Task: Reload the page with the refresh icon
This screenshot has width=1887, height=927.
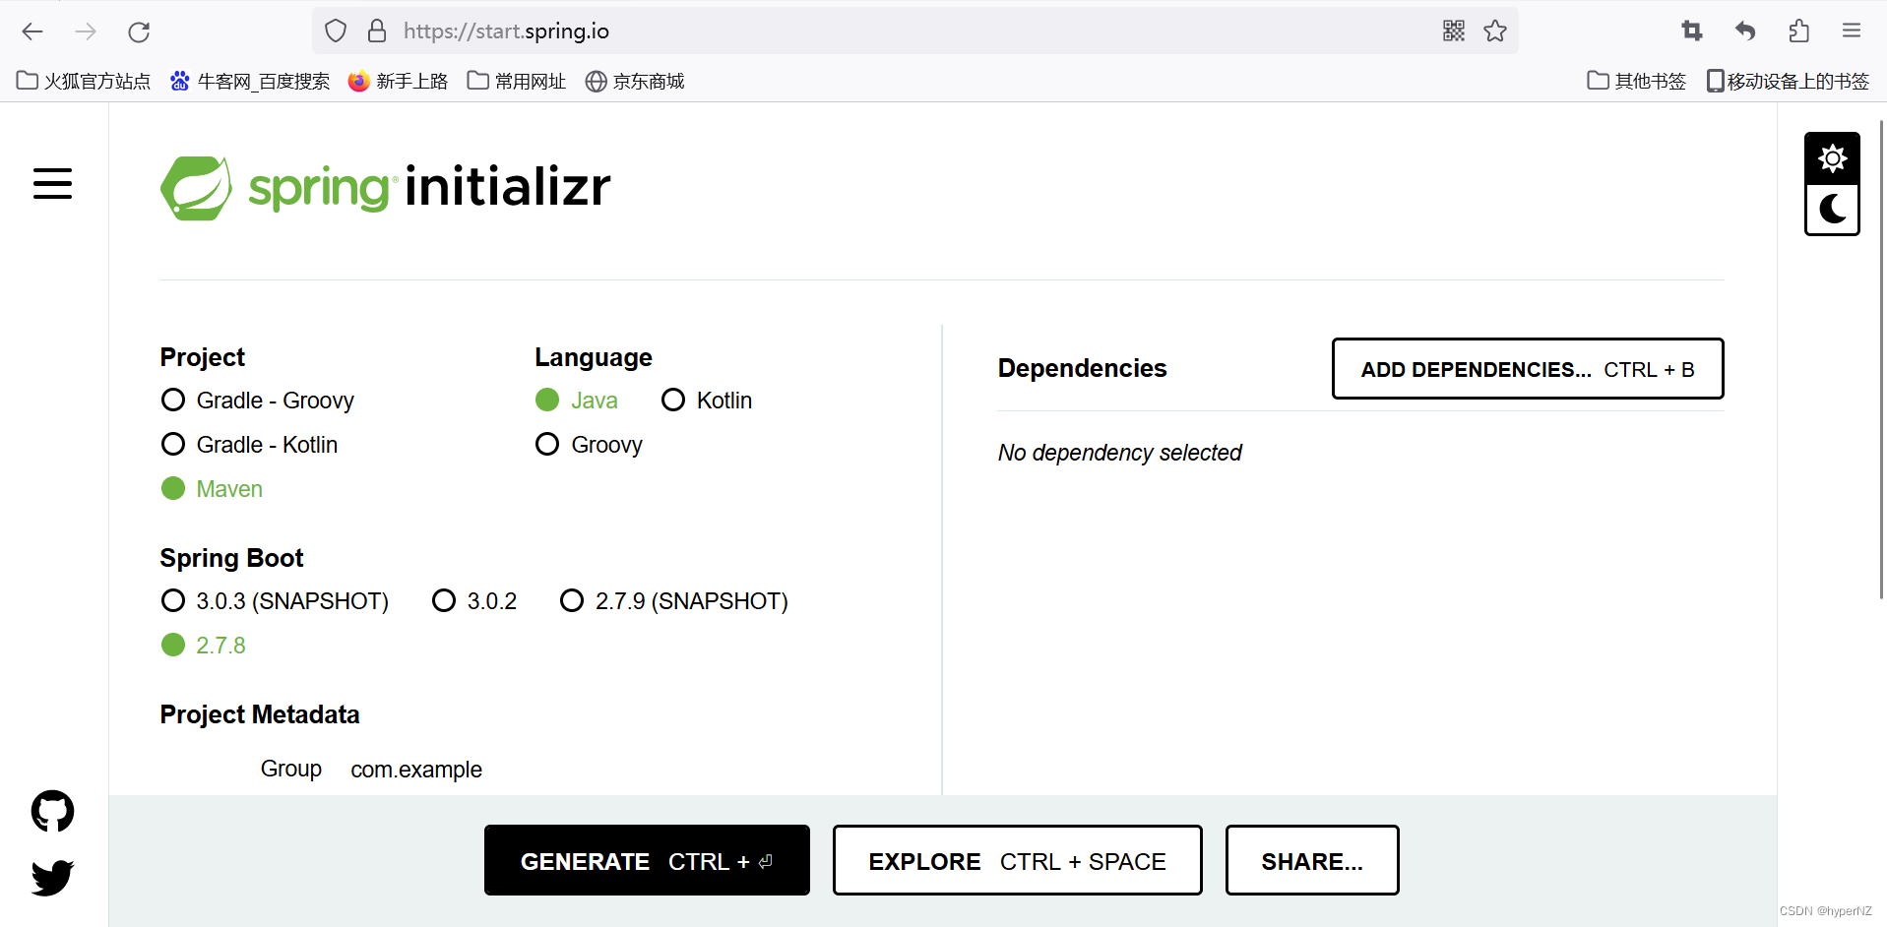Action: pos(139,31)
